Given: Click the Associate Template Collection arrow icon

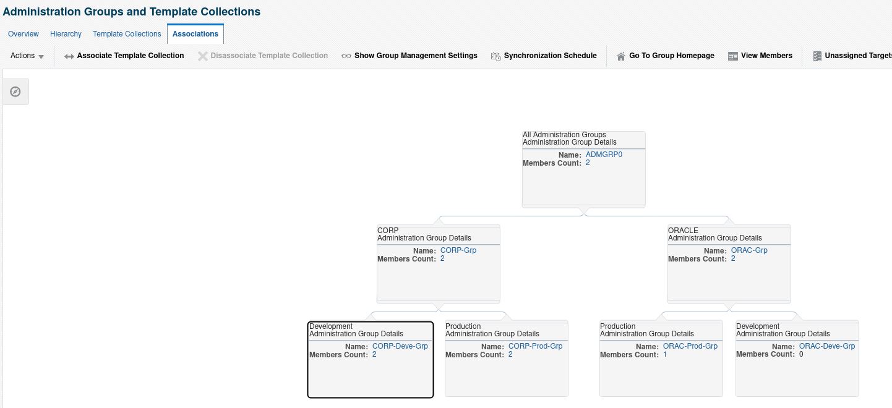Looking at the screenshot, I should coord(68,56).
